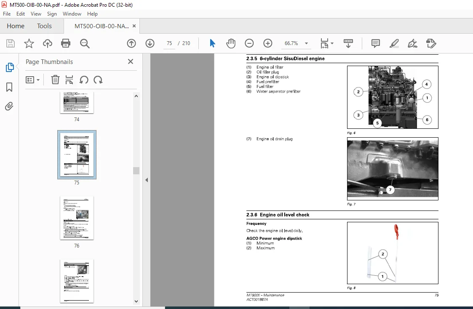This screenshot has width=473, height=309.
Task: Click the 'Frequency' subheading
Action: (x=257, y=224)
